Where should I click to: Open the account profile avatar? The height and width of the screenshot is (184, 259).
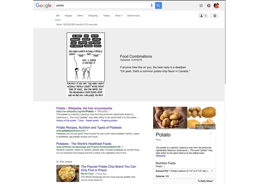(x=217, y=6)
